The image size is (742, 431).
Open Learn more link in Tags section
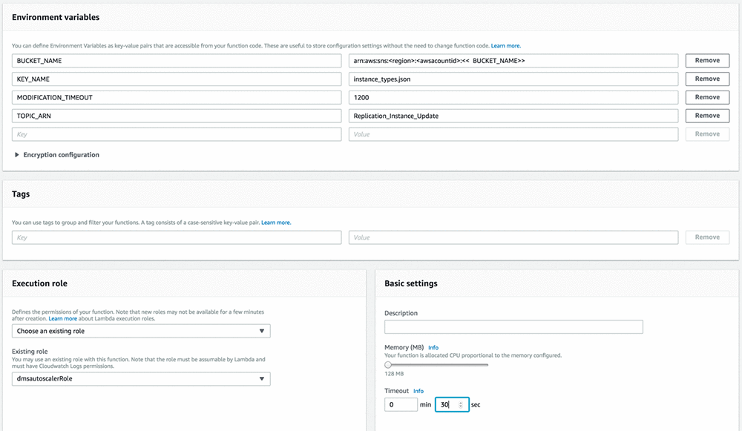pos(276,223)
